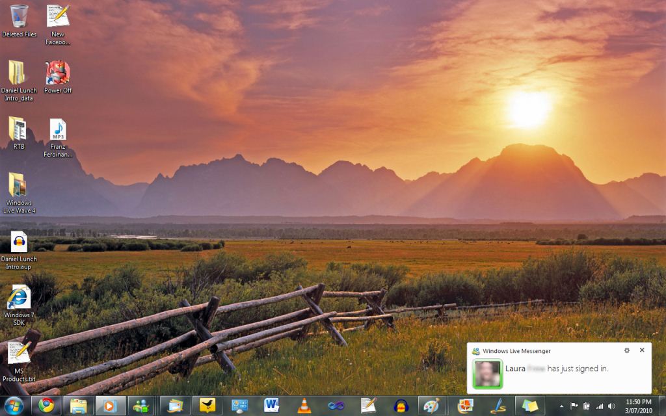Click Laura's contact picture in notification
Image resolution: width=666 pixels, height=416 pixels.
488,374
